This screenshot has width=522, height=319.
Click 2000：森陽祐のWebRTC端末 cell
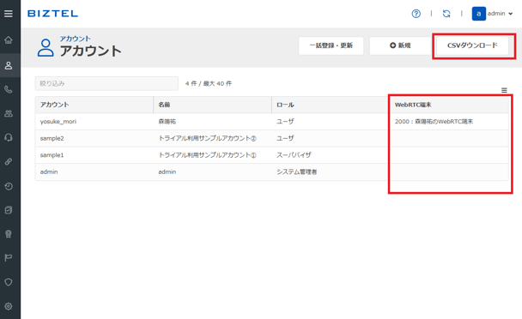(x=449, y=122)
